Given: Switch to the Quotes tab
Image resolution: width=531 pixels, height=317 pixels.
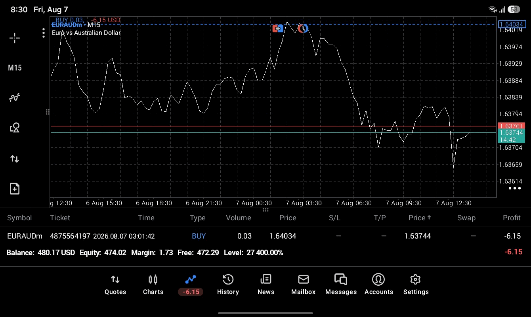Looking at the screenshot, I should (115, 285).
